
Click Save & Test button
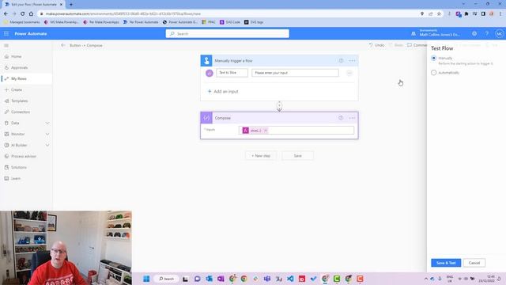coord(446,263)
